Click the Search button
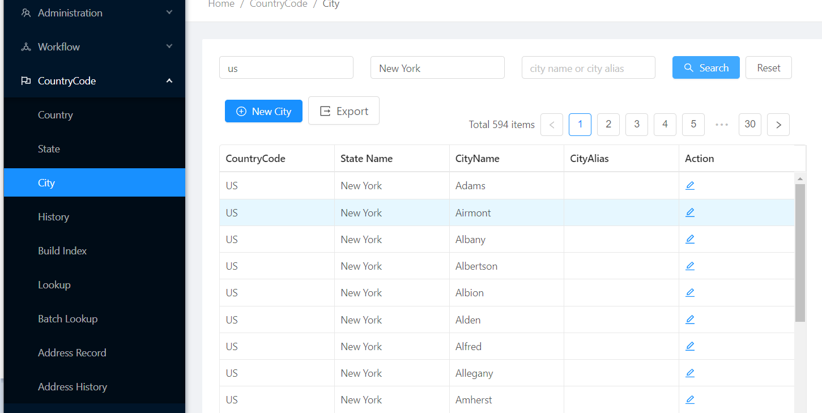This screenshot has height=413, width=822. point(705,68)
